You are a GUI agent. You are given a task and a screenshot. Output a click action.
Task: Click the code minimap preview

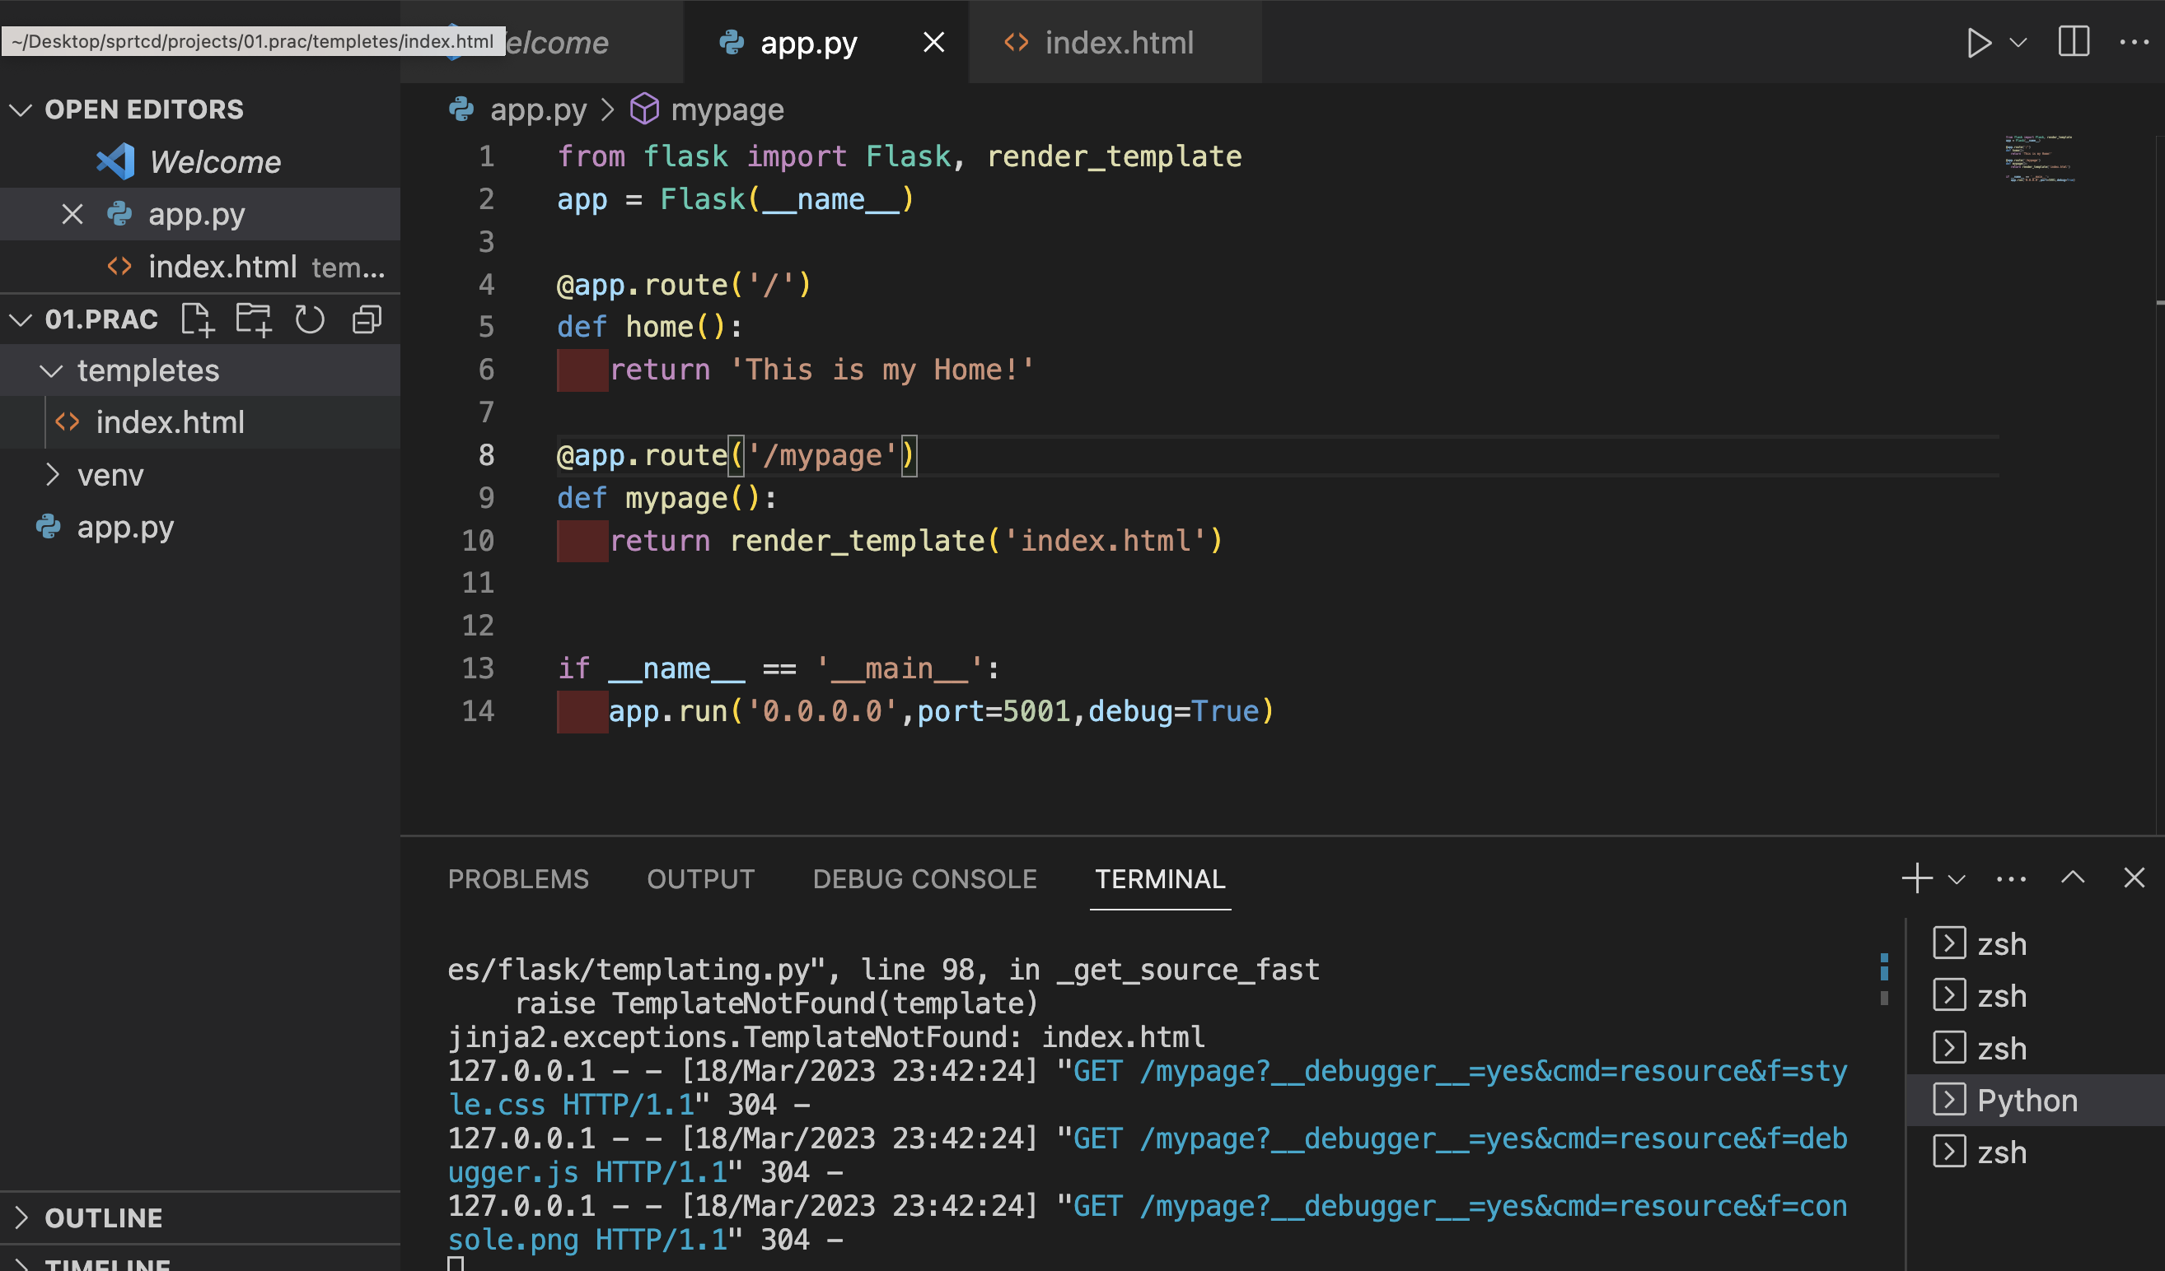point(2041,159)
